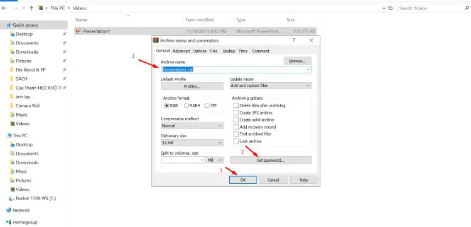This screenshot has height=227, width=471.
Task: Open the Network icon in sidebar
Action: point(9,210)
